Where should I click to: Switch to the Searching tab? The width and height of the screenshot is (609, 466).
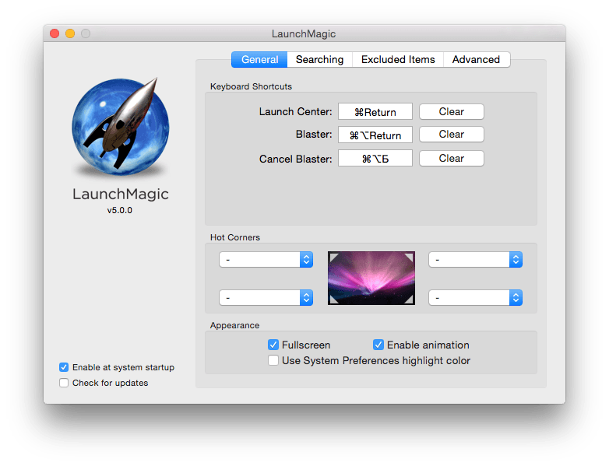[319, 59]
